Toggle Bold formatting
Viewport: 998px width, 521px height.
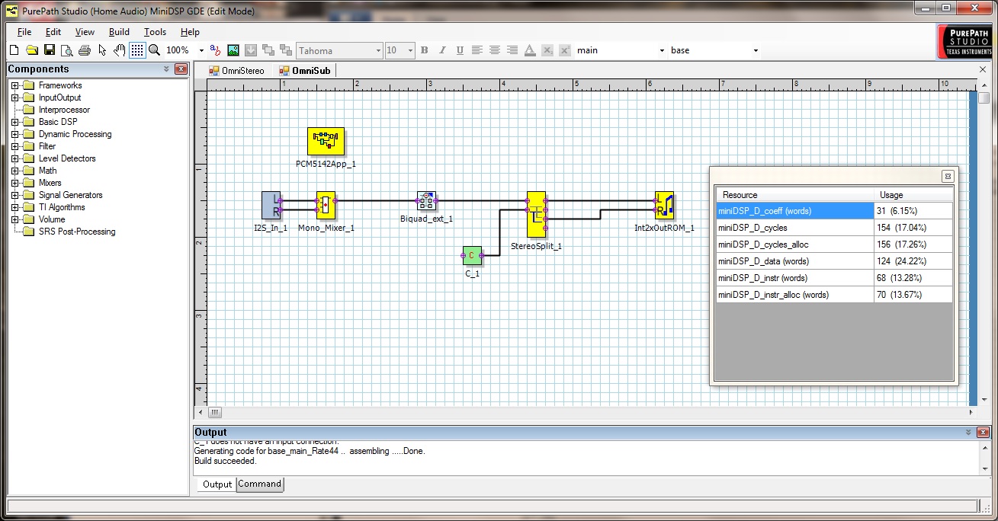click(425, 50)
